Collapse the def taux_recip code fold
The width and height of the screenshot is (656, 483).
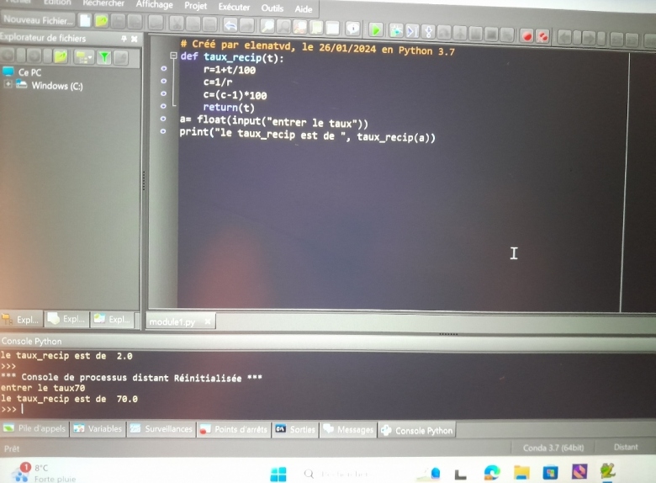tap(173, 56)
